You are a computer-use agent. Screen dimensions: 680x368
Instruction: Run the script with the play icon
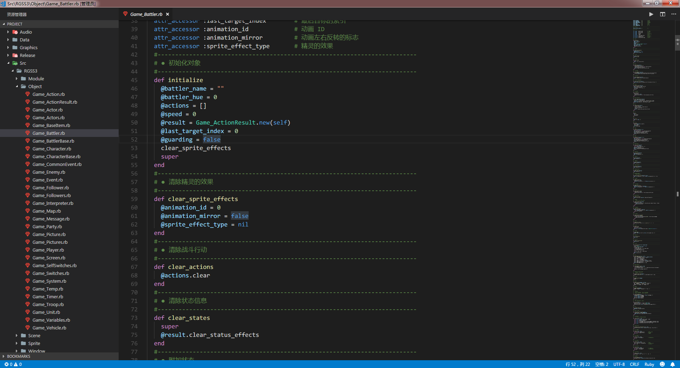click(x=651, y=14)
